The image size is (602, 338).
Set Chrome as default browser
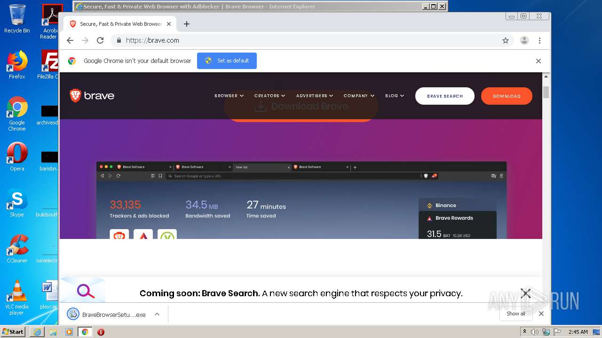point(227,61)
